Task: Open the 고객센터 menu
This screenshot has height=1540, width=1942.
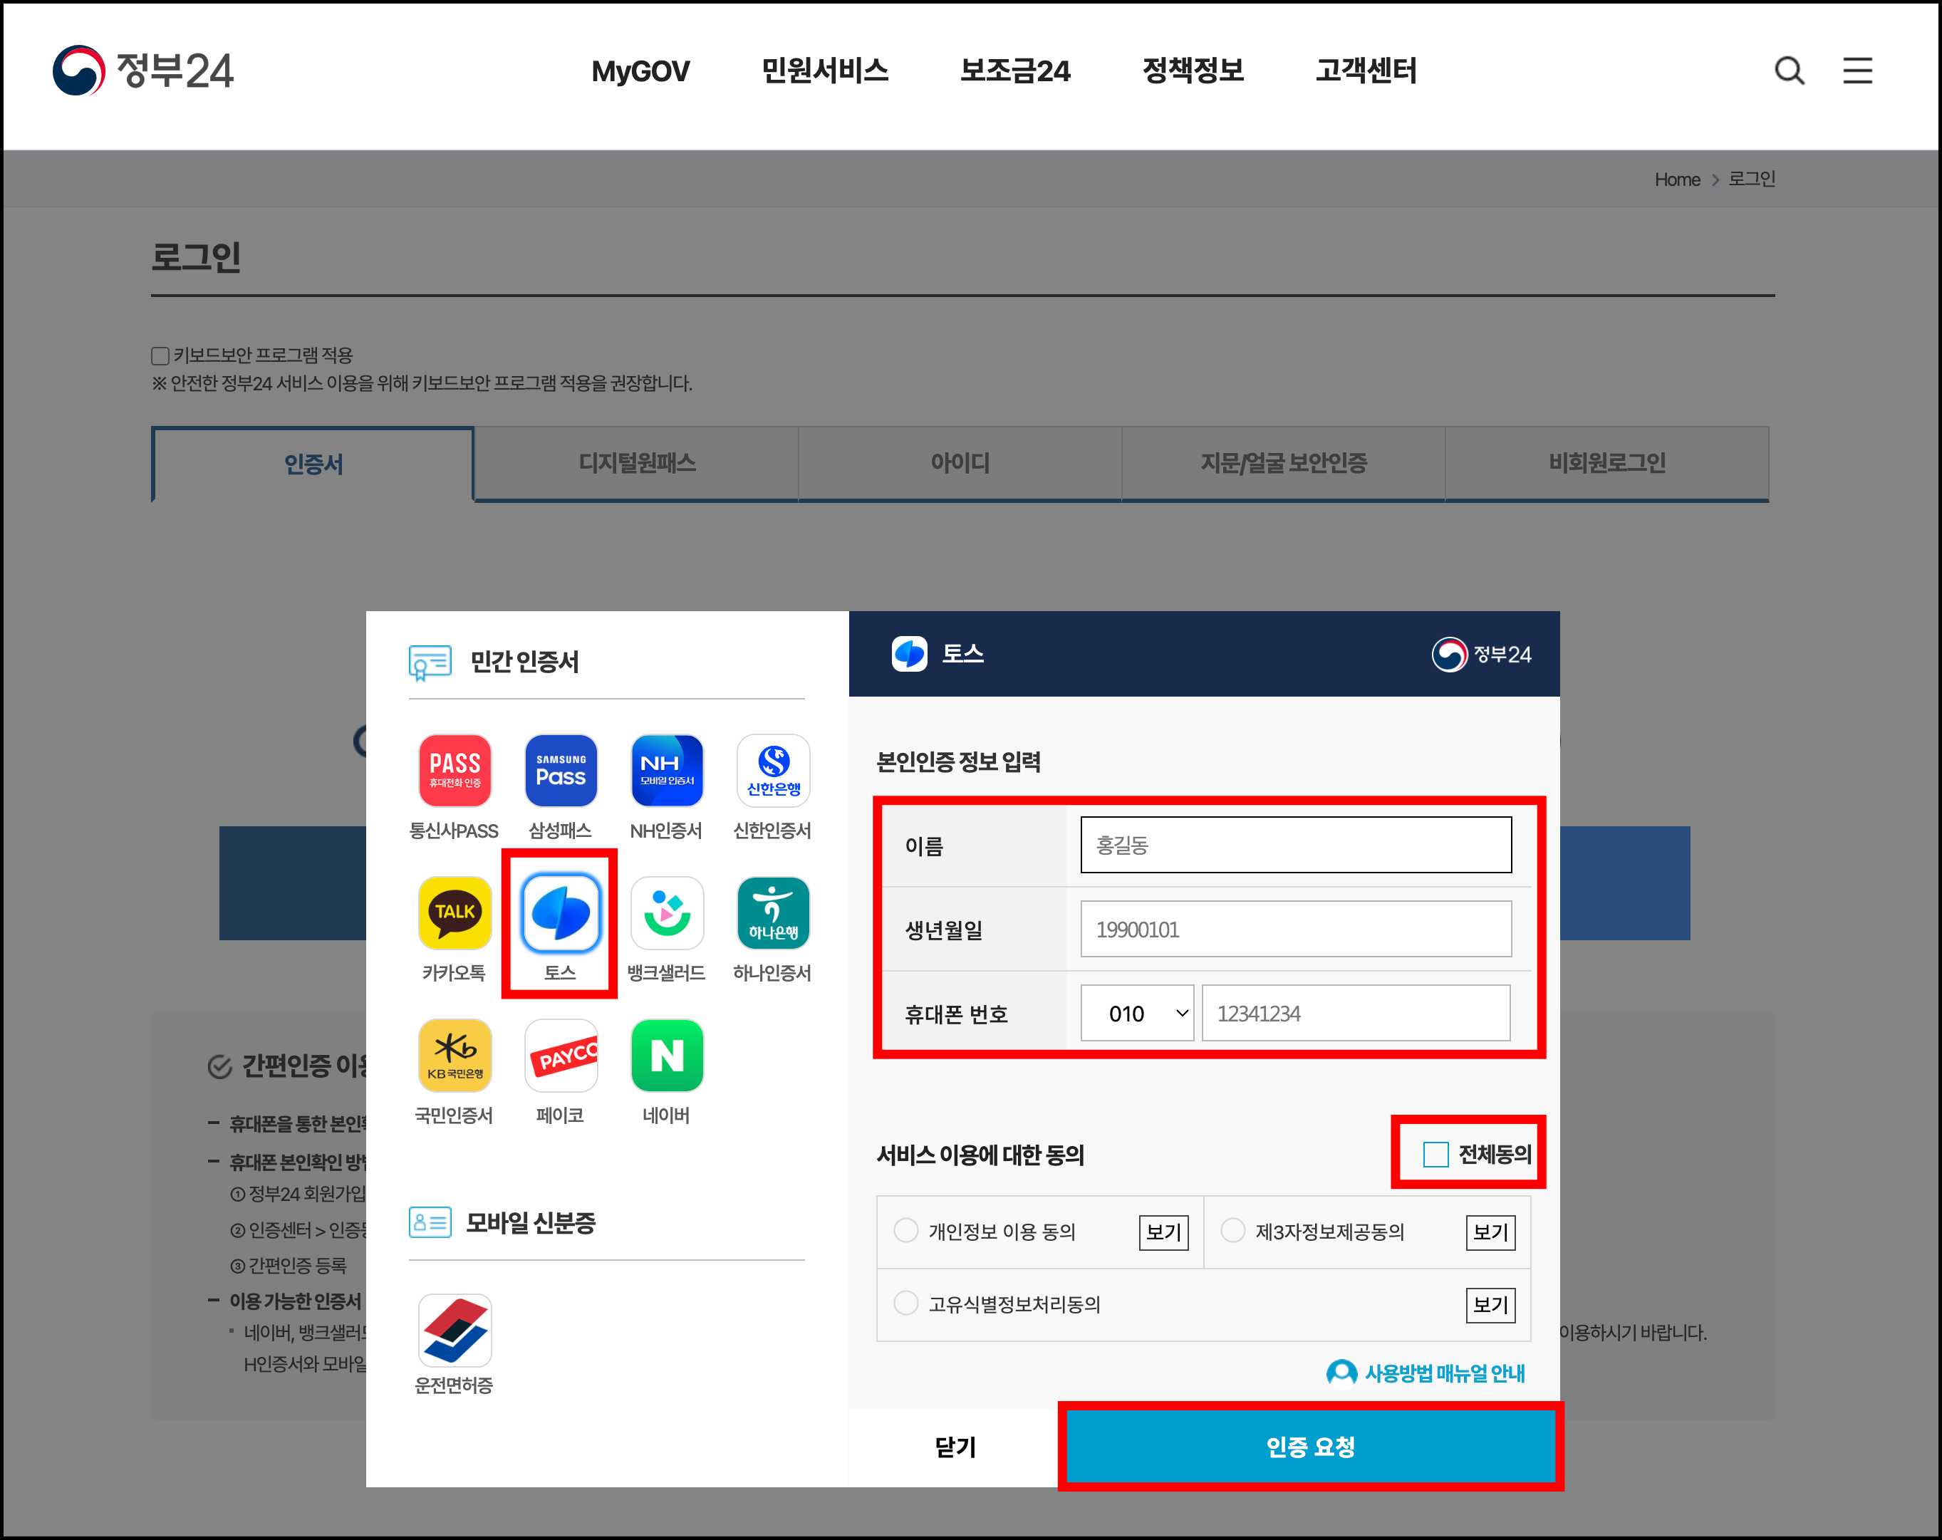Action: point(1366,71)
